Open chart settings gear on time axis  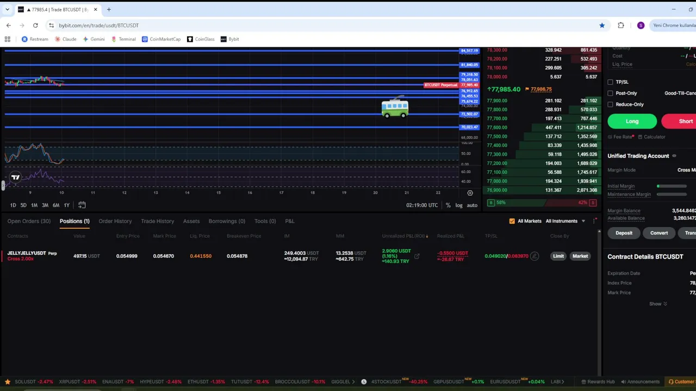[470, 193]
